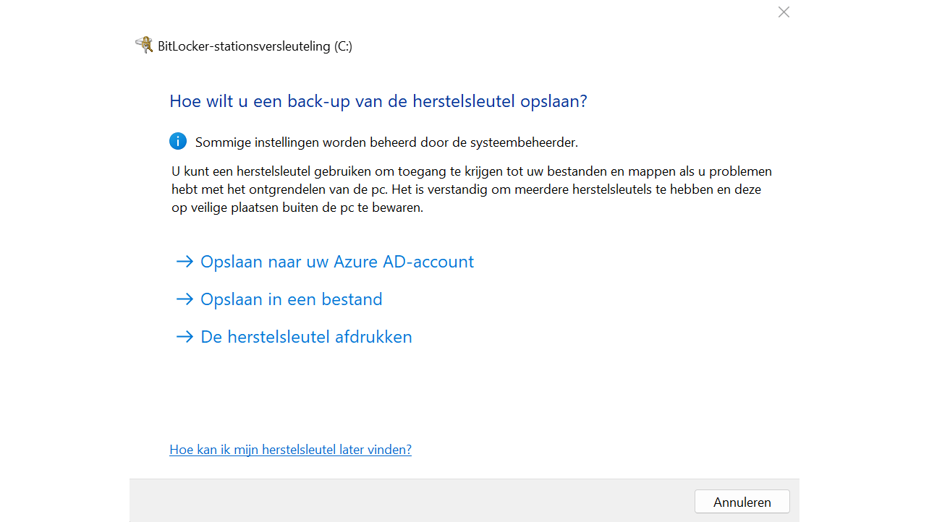Click arrow icon beside 'Opslaan in een bestand'
The height and width of the screenshot is (522, 929).
184,299
